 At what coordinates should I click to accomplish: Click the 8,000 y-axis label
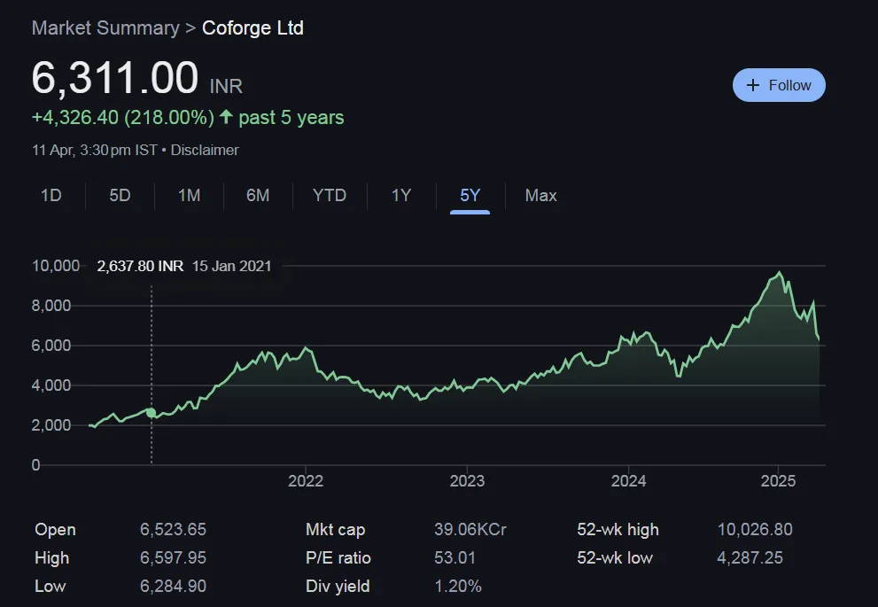(x=51, y=306)
